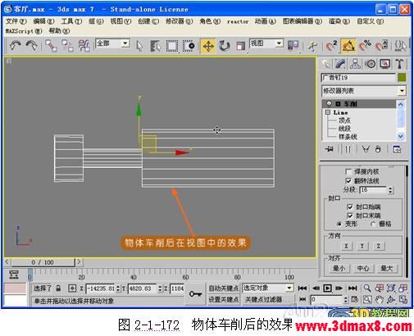
Task: Toggle the 翻转法线 checkbox
Action: tap(348, 180)
